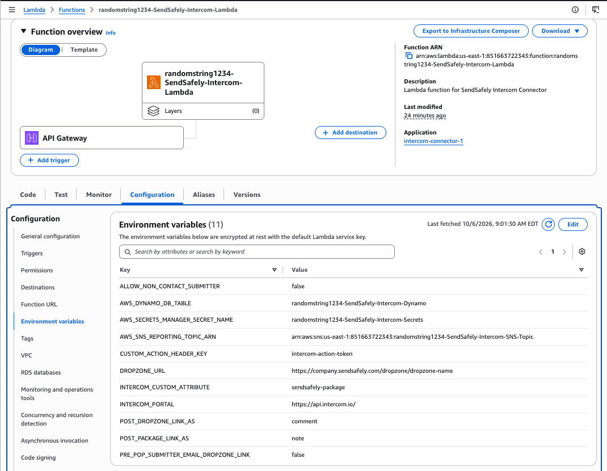The height and width of the screenshot is (471, 607).
Task: Open the CloudShell icon in top bar
Action: [596, 10]
